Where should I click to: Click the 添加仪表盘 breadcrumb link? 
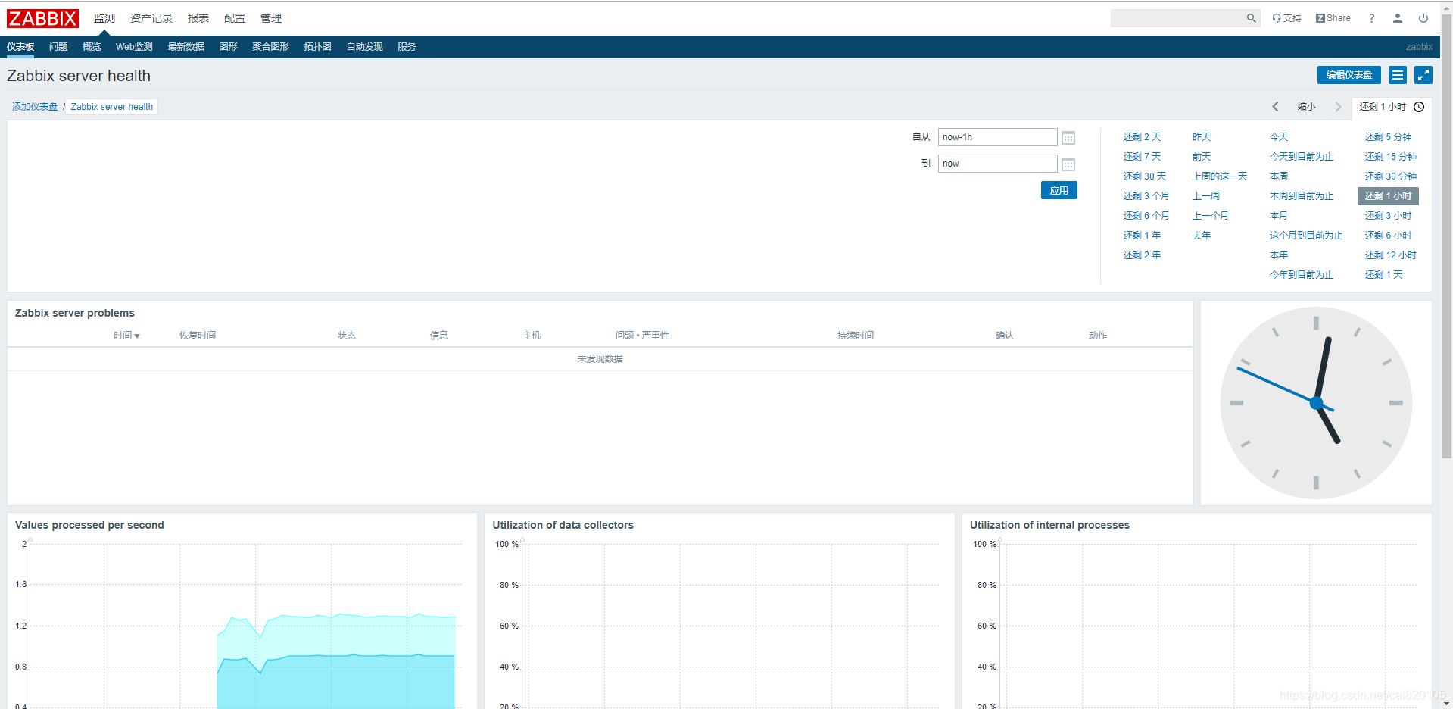(35, 107)
